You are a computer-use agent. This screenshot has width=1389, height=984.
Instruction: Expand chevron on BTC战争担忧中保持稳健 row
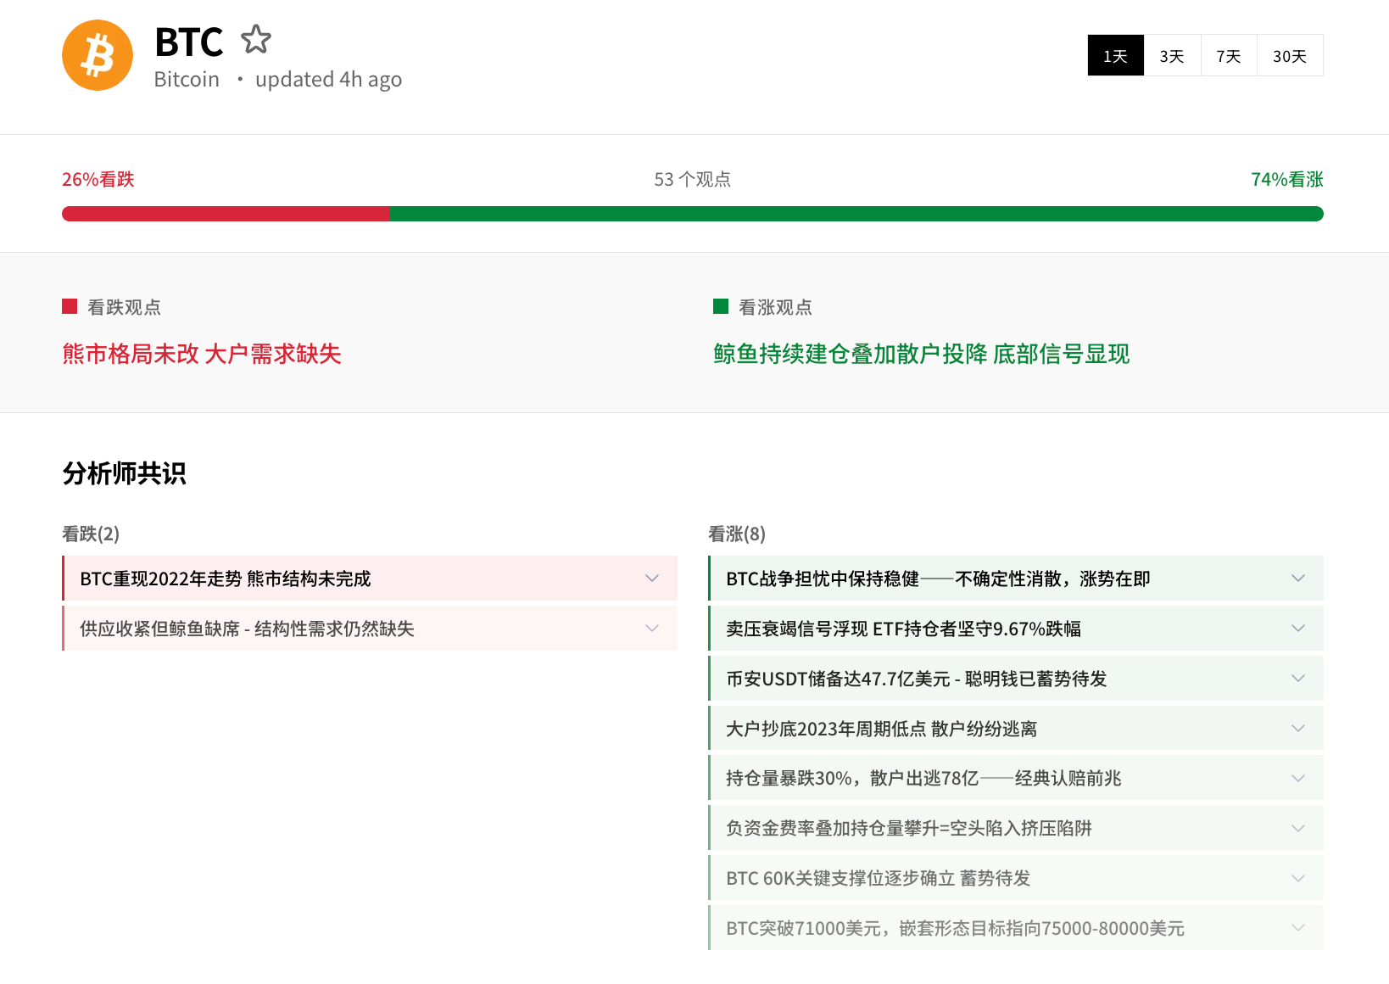(1297, 579)
